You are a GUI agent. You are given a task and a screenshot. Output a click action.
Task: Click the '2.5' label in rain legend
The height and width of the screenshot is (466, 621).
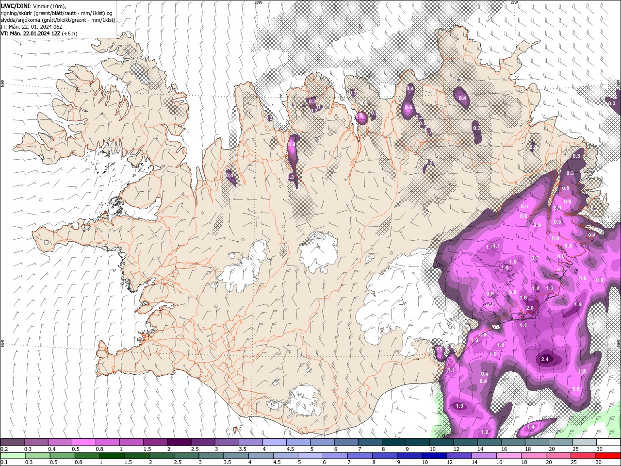(x=178, y=463)
